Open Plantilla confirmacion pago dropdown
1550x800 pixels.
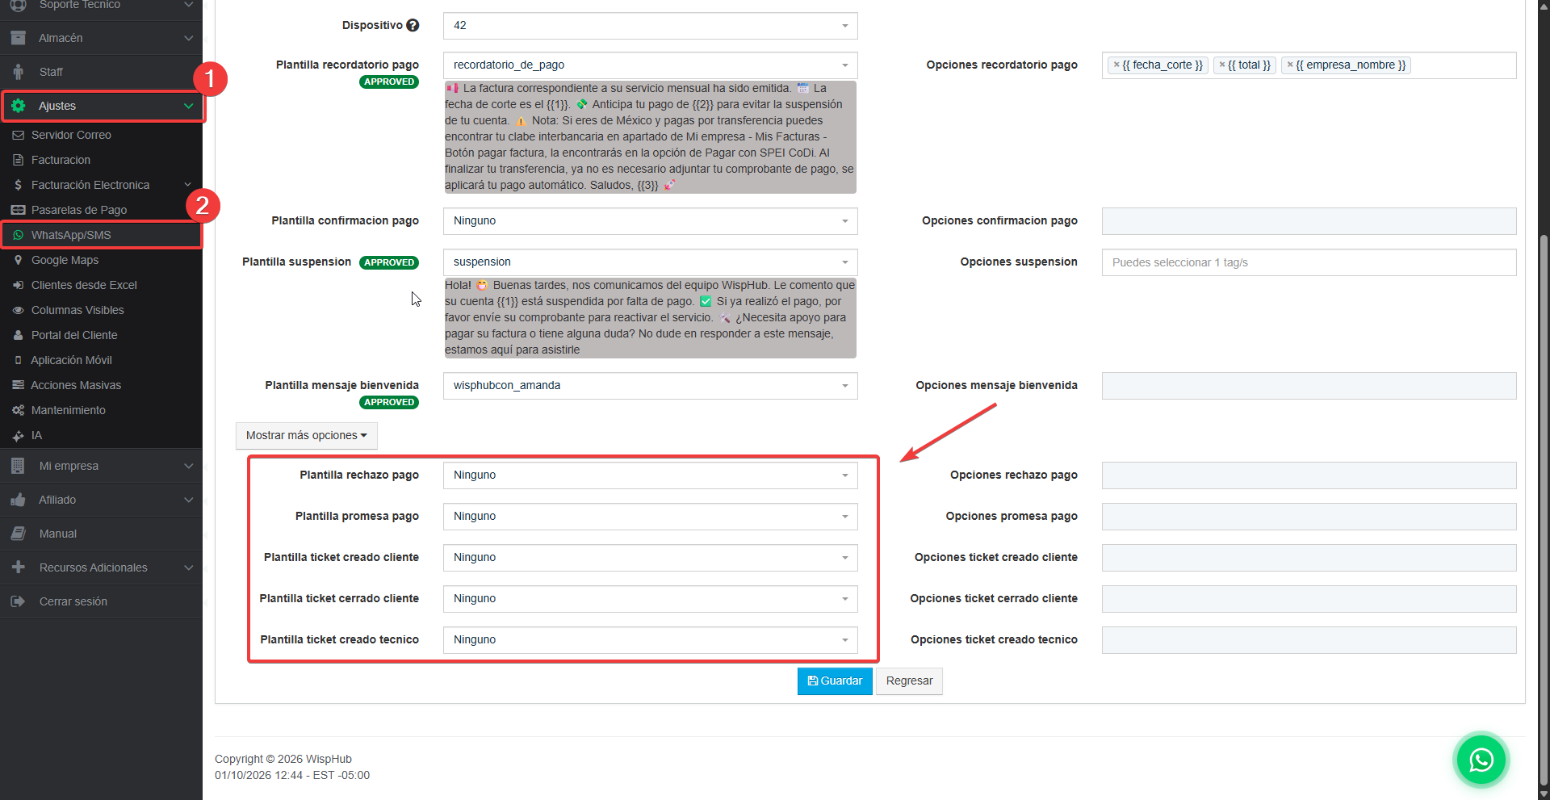point(650,221)
